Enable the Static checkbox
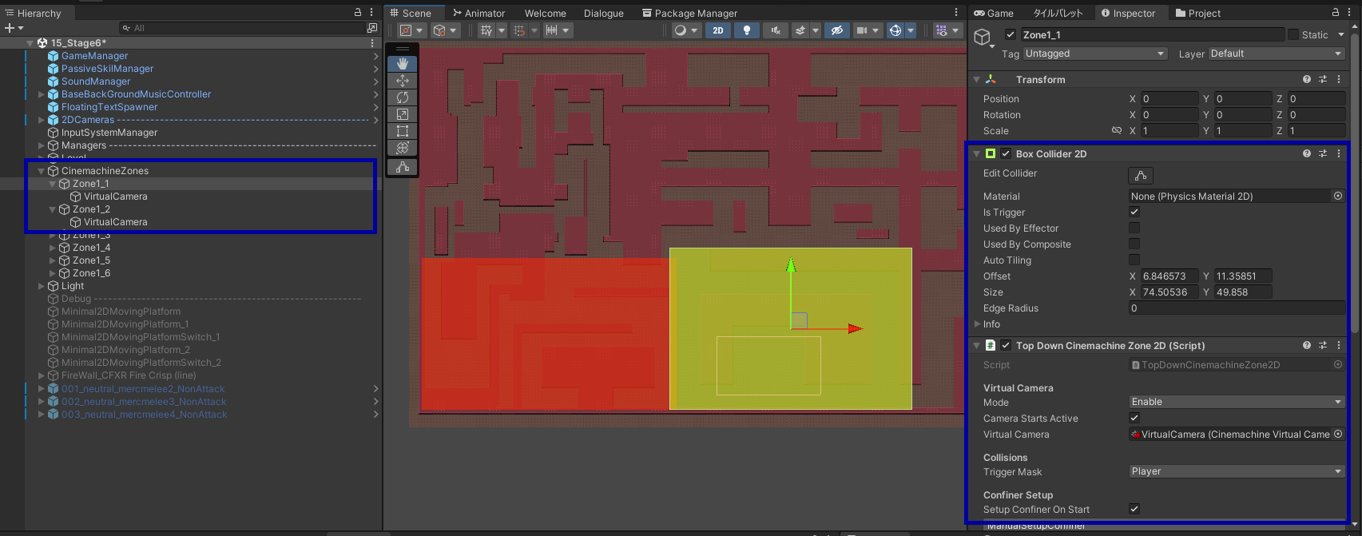 1293,34
